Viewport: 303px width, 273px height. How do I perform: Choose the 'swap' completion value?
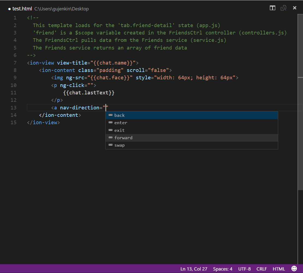point(120,145)
